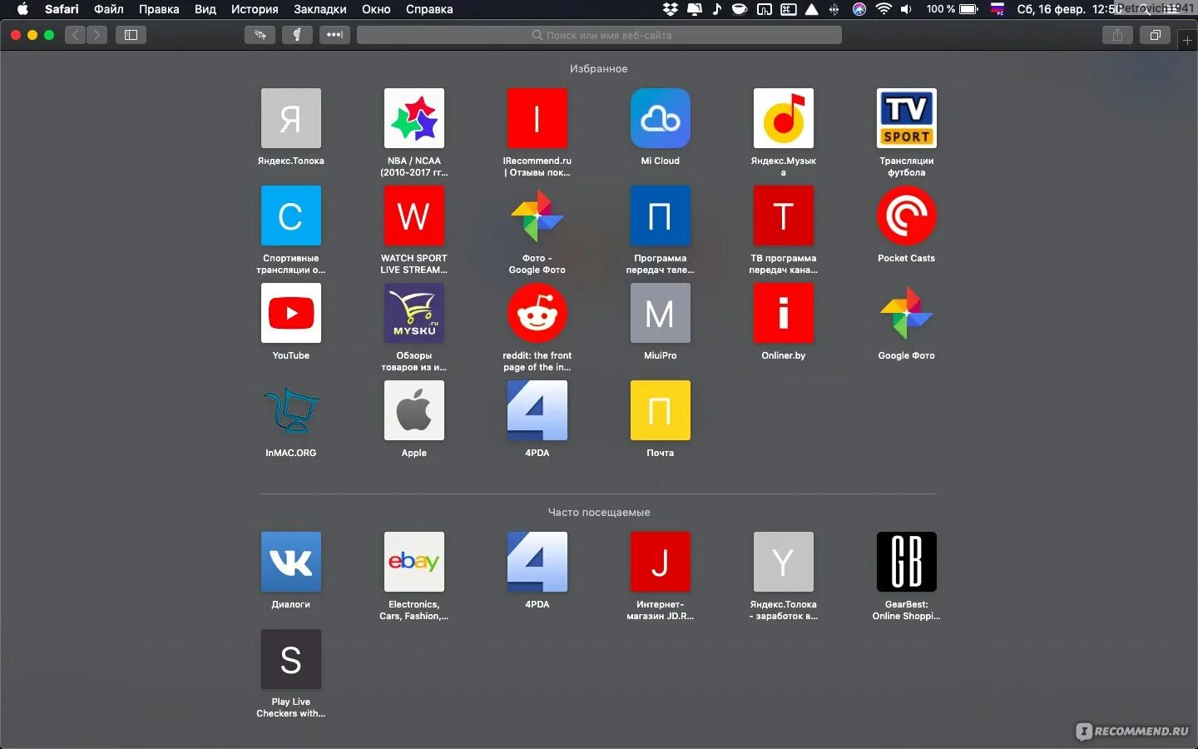Open the Окно menu
The image size is (1198, 749).
coord(376,9)
